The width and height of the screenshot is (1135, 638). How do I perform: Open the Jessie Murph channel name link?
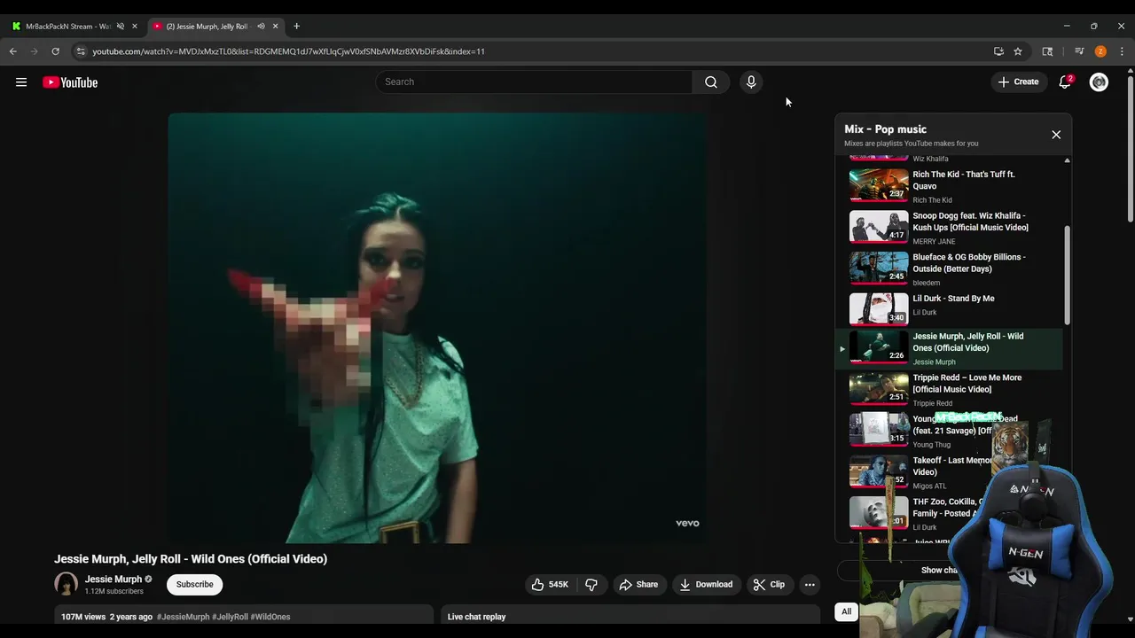click(113, 580)
